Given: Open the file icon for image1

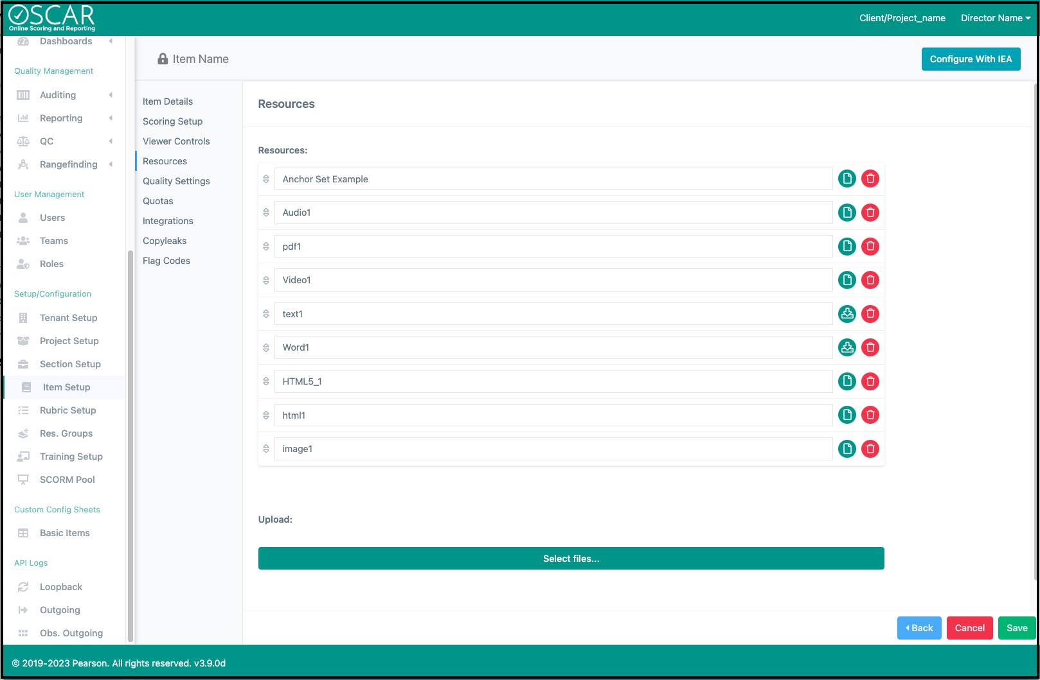Looking at the screenshot, I should click(x=847, y=449).
